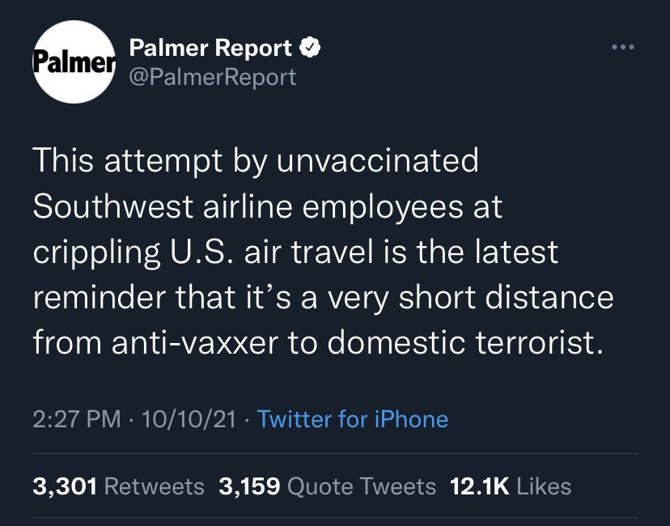Screen dimensions: 670x526
Task: View the 3,301 retweet count
Action: [65, 486]
